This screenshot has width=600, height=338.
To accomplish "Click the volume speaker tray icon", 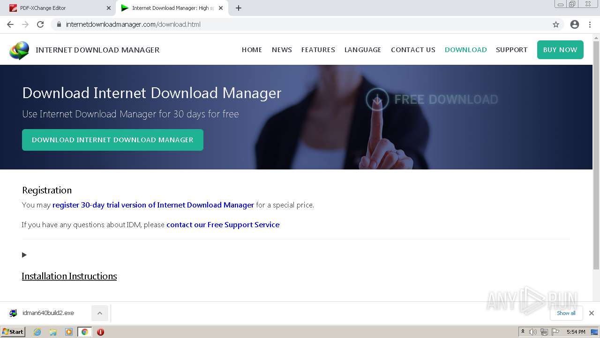I will click(532, 332).
